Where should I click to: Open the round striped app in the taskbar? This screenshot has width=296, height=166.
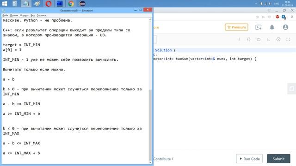[x=82, y=4]
